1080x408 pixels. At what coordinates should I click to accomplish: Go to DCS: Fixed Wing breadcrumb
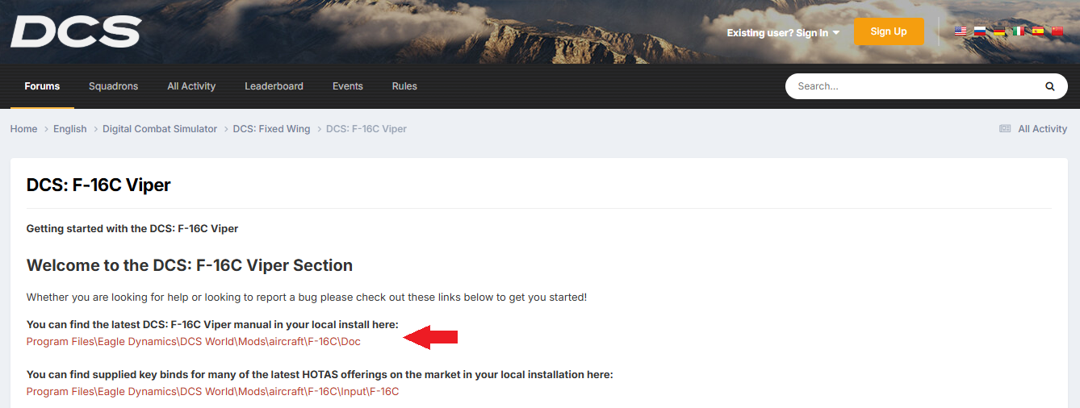coord(272,129)
